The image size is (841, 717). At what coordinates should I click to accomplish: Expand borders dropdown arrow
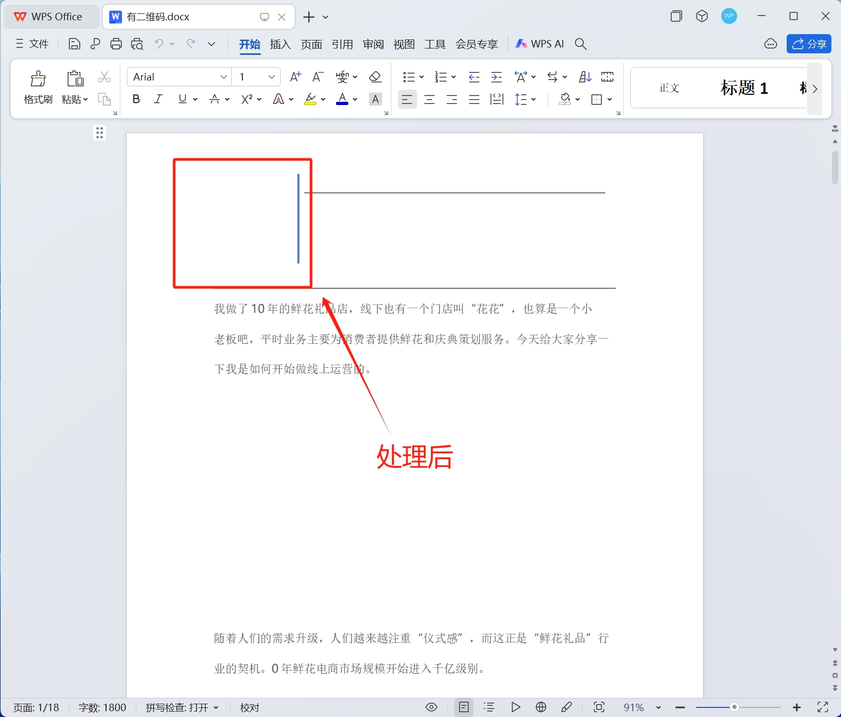609,99
